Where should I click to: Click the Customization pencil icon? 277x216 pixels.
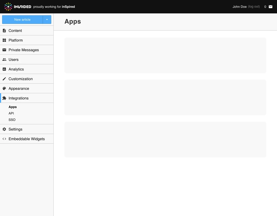point(4,79)
